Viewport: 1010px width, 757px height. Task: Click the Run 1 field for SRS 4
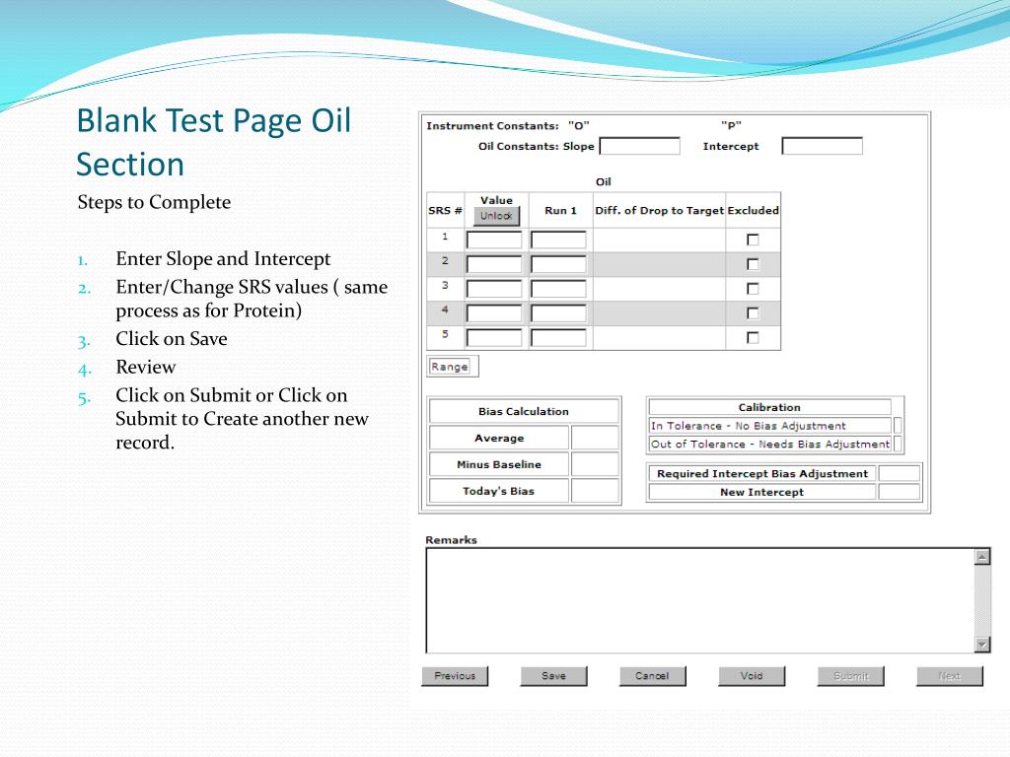coord(558,313)
